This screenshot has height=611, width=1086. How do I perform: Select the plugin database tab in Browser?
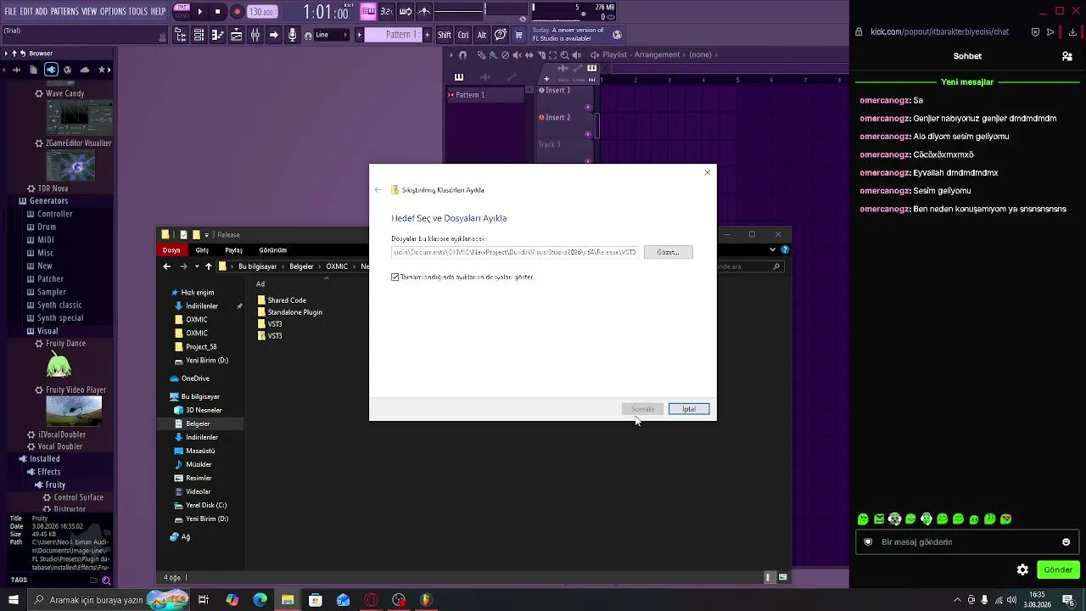pyautogui.click(x=52, y=70)
